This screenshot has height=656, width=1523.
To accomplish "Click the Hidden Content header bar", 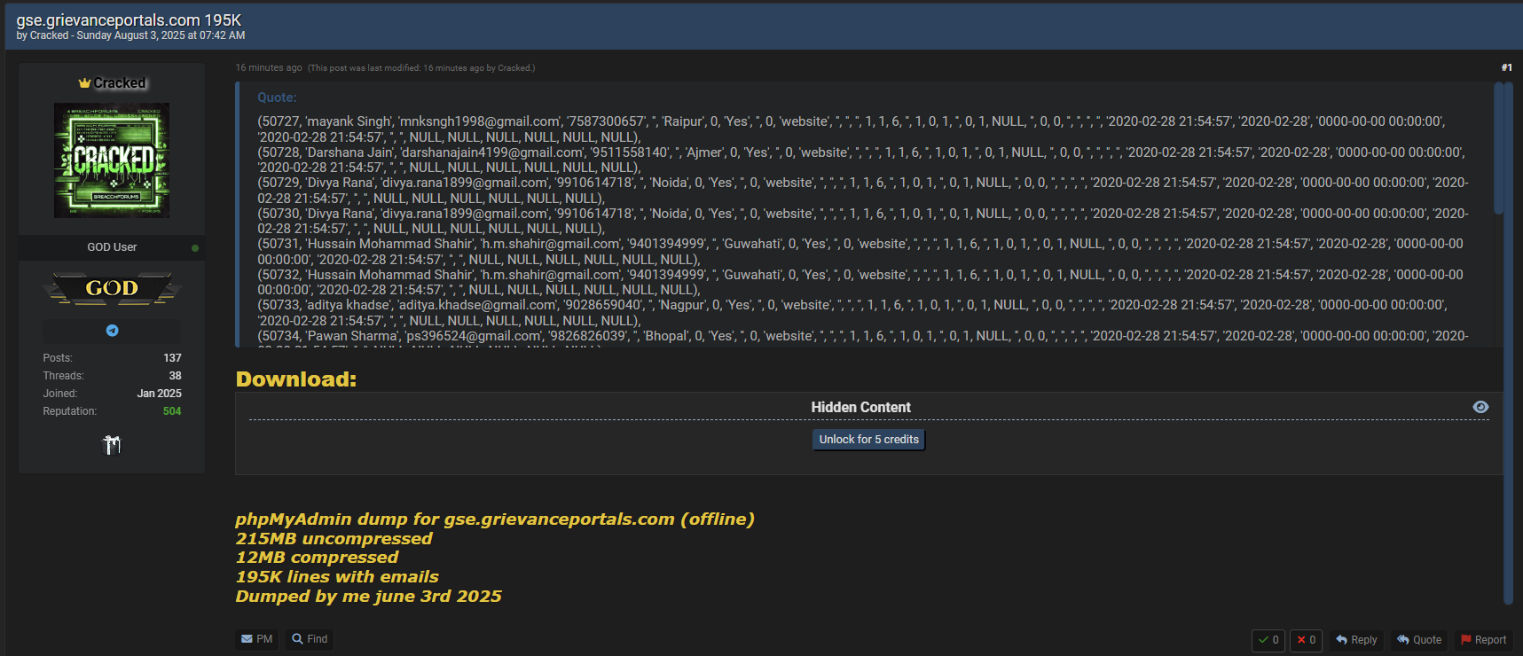I will [x=860, y=407].
